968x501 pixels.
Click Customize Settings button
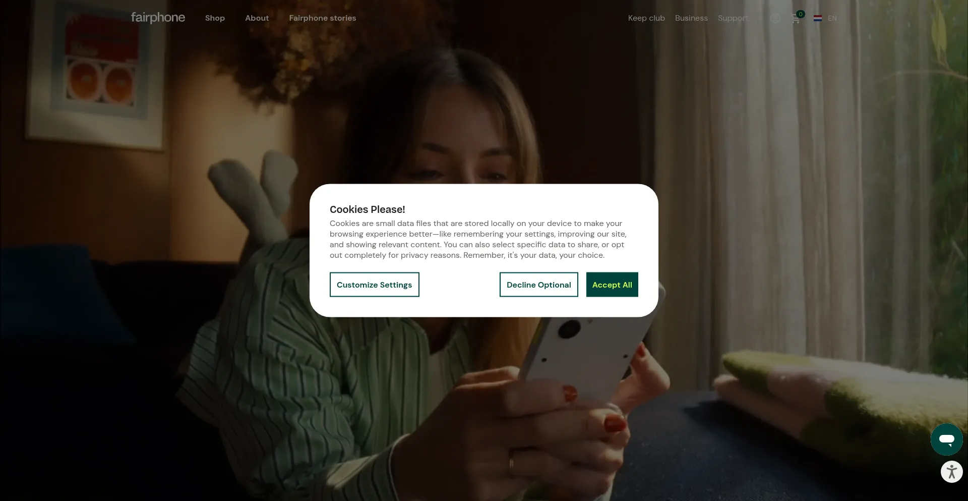tap(374, 285)
